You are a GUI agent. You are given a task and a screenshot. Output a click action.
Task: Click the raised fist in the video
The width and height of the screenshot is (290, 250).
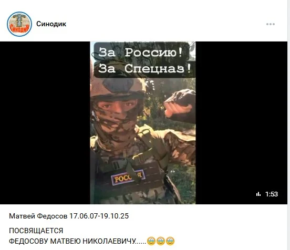coord(180,103)
